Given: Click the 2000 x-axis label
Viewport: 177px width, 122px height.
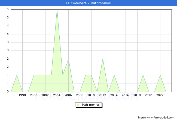Looking at the screenshot, I should pyautogui.click(x=34, y=95).
